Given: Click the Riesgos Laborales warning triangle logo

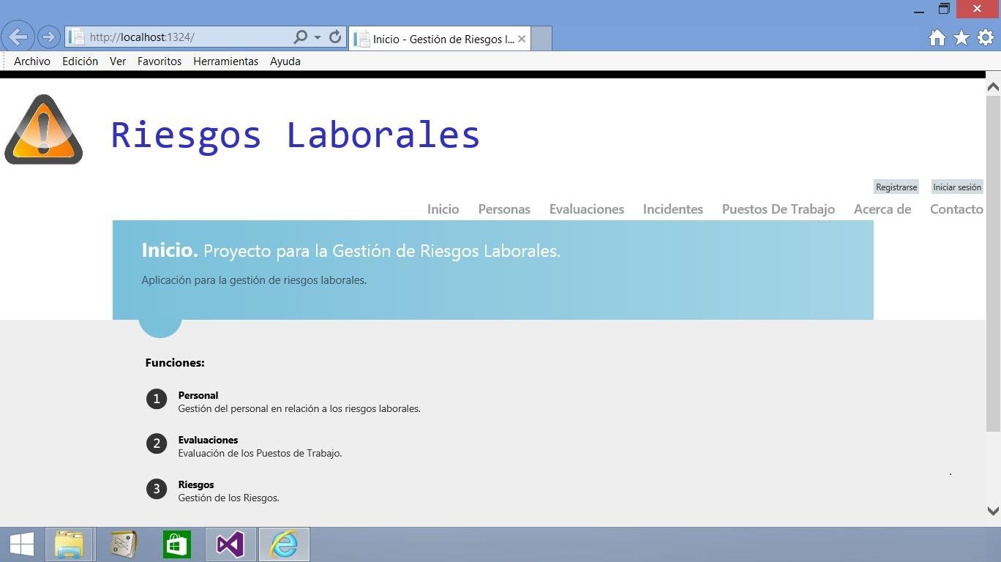Looking at the screenshot, I should pos(43,130).
